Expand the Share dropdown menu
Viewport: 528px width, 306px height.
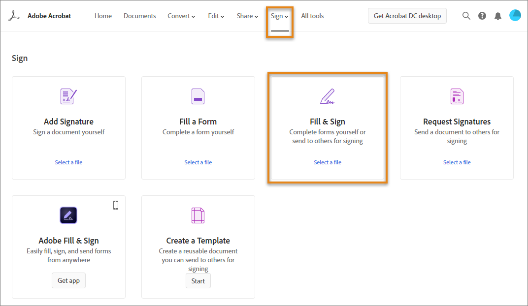[247, 16]
